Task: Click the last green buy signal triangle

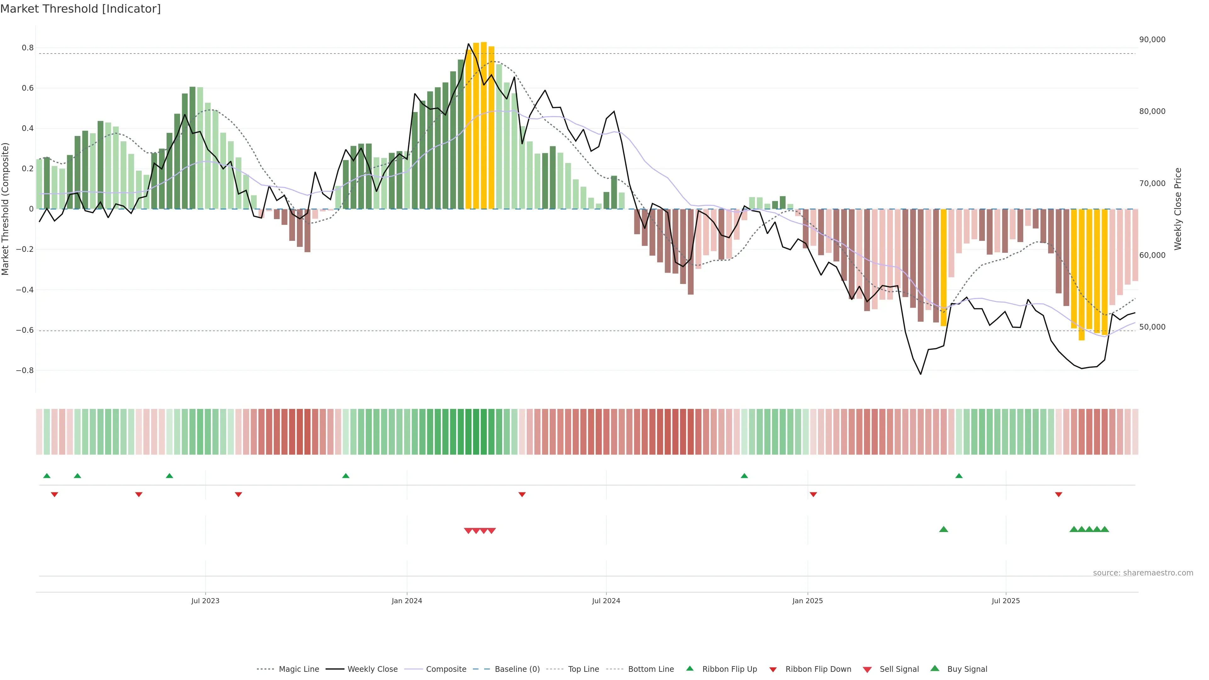Action: pyautogui.click(x=1105, y=529)
